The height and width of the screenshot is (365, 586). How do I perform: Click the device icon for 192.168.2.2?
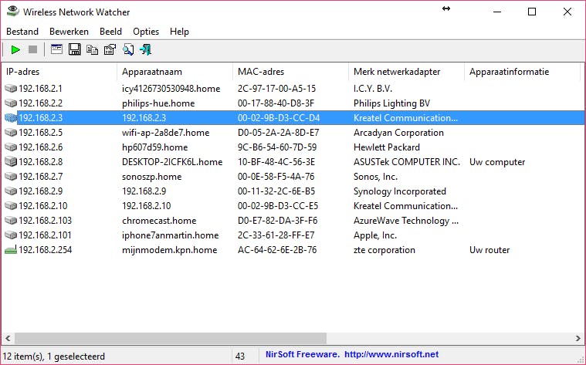11,103
